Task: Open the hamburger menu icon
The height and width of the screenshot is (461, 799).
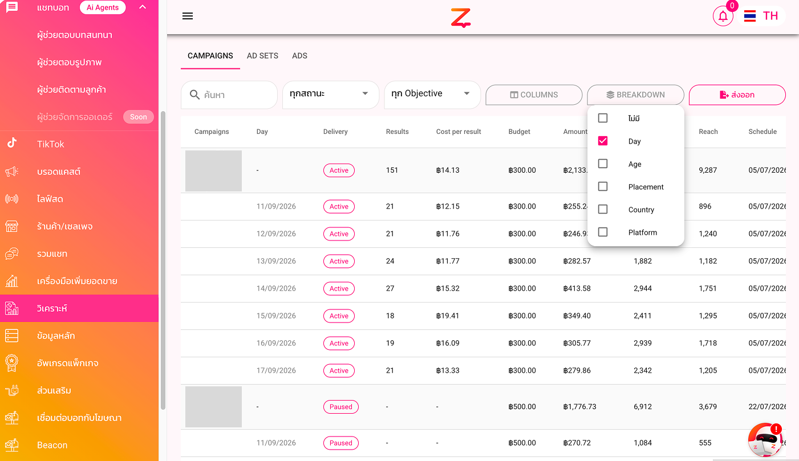Action: point(188,16)
